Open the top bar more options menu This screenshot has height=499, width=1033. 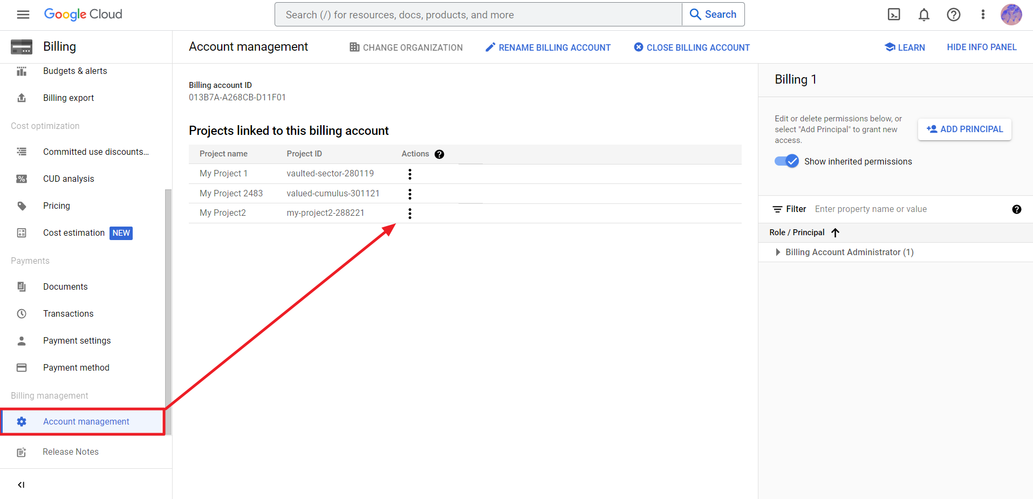coord(983,15)
